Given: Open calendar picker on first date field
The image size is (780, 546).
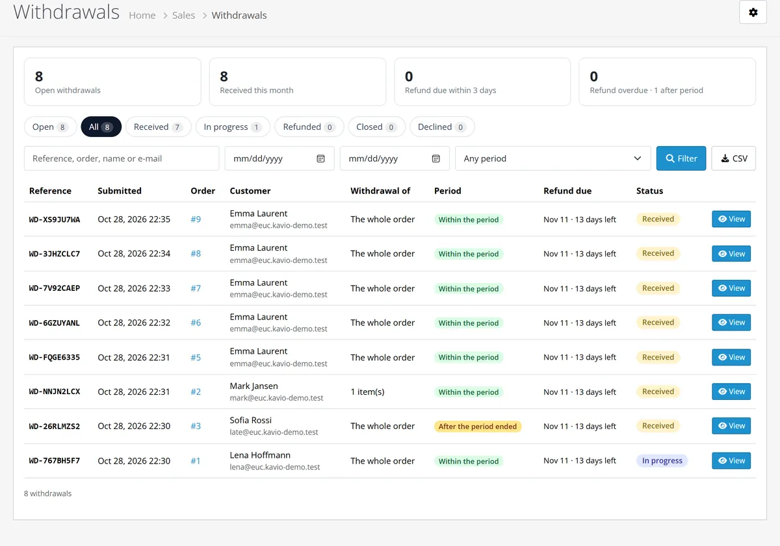Looking at the screenshot, I should (x=320, y=158).
